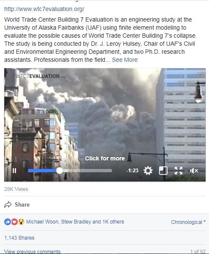View 1,143 Shares list
The height and width of the screenshot is (254, 209).
point(19,238)
